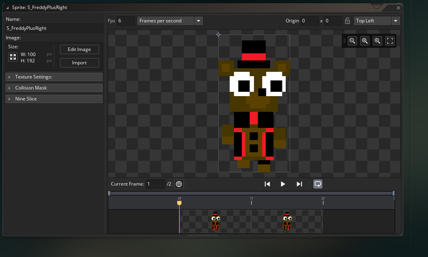This screenshot has width=428, height=257.
Task: Click the 'H: 192' height text
Action: [x=28, y=60]
